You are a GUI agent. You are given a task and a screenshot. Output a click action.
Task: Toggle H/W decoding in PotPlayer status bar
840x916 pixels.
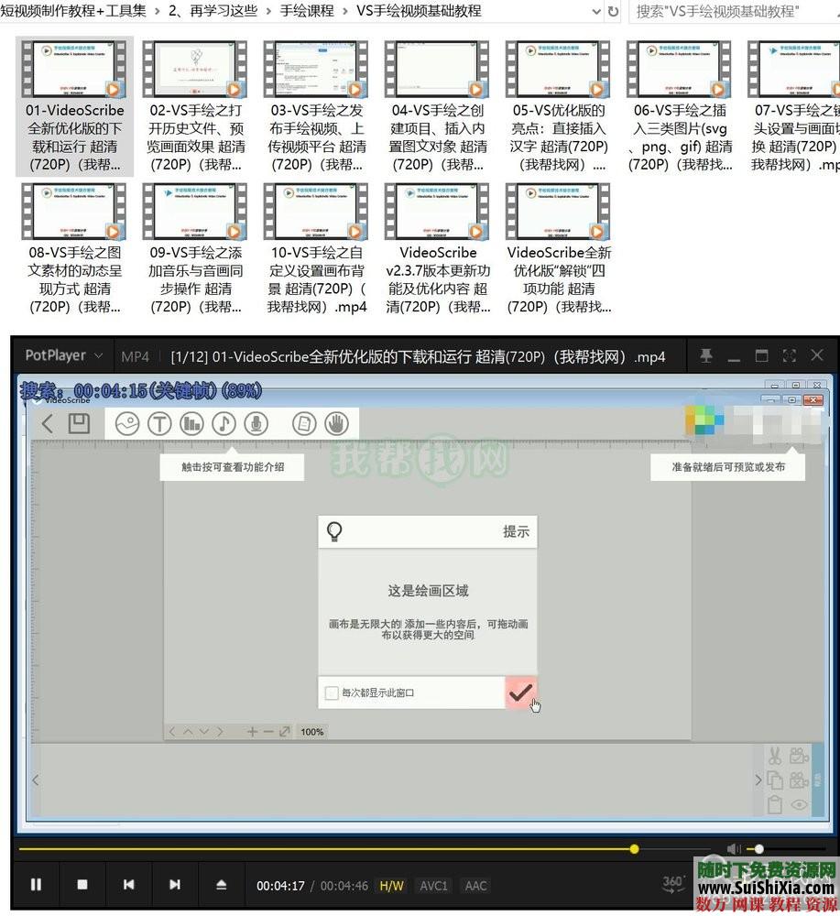click(x=391, y=885)
